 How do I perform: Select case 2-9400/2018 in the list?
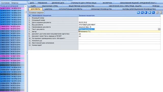[x=12, y=47]
